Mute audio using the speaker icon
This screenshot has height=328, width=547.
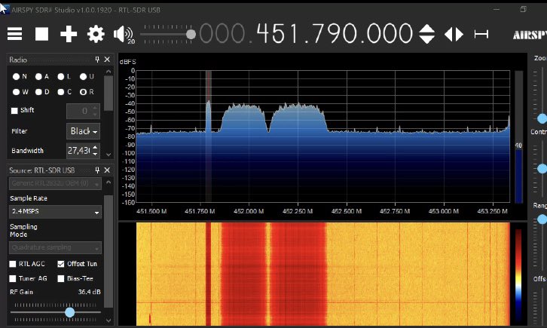124,34
